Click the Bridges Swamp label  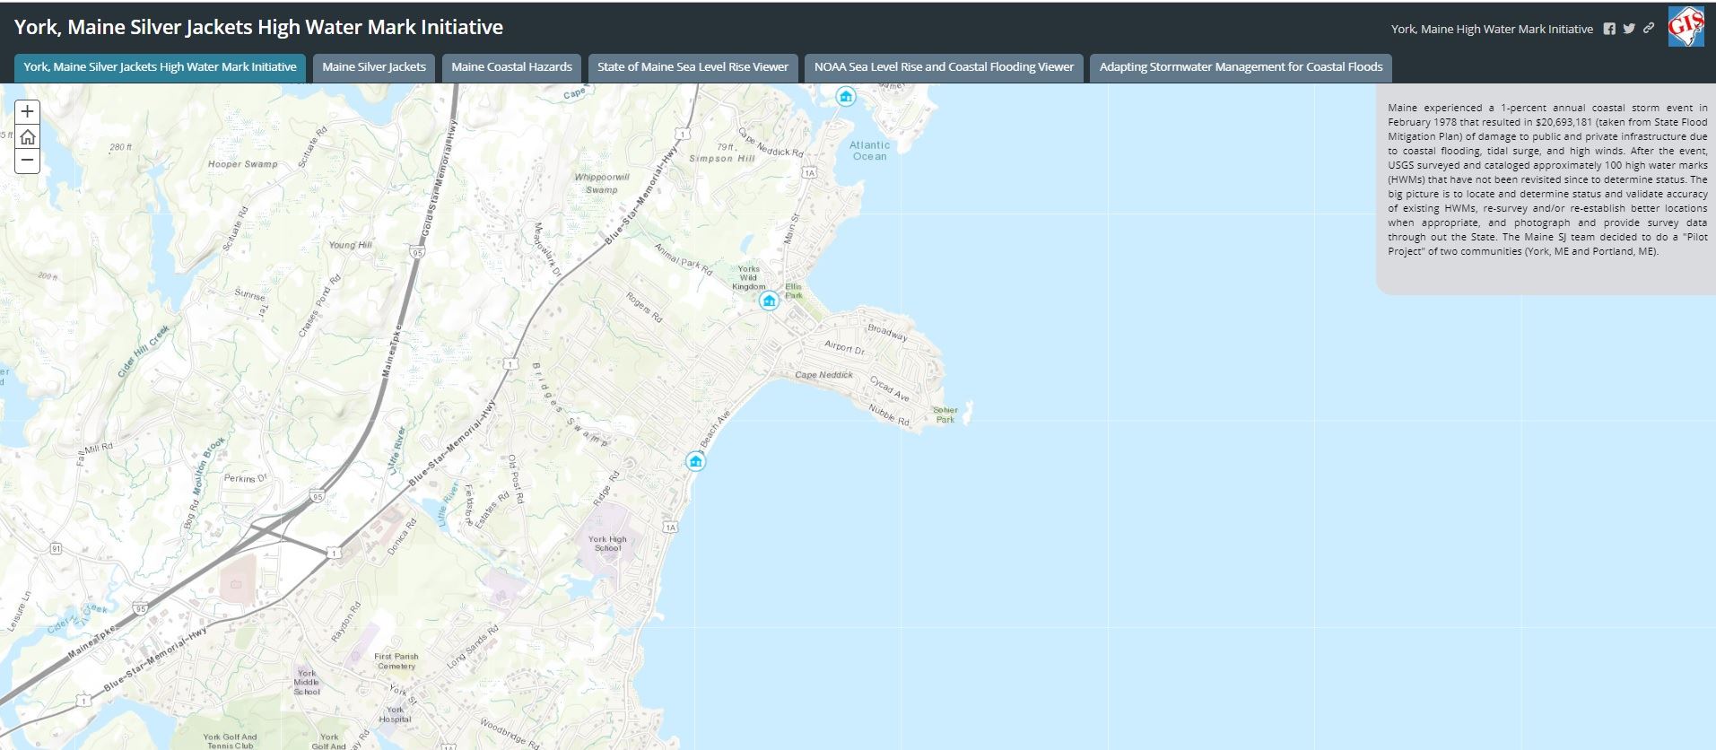[569, 405]
